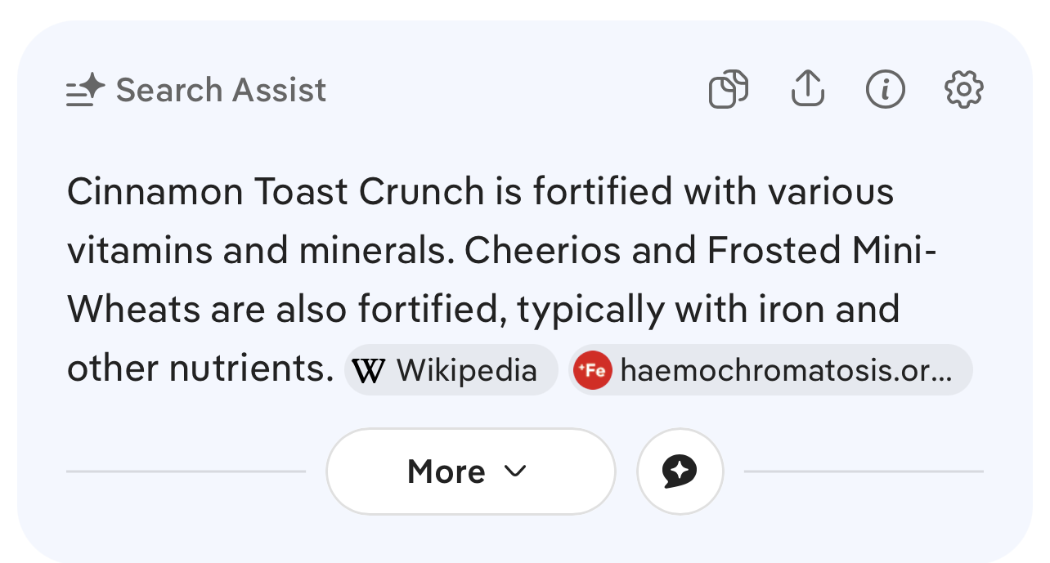Copy the Search Assist answer

[728, 89]
